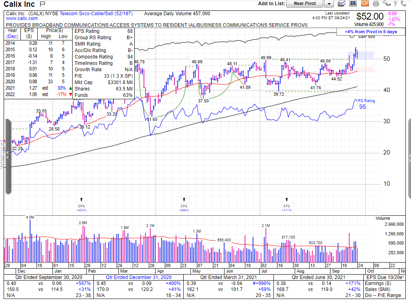Click the EPS +999% arrow marker

[184, 199]
